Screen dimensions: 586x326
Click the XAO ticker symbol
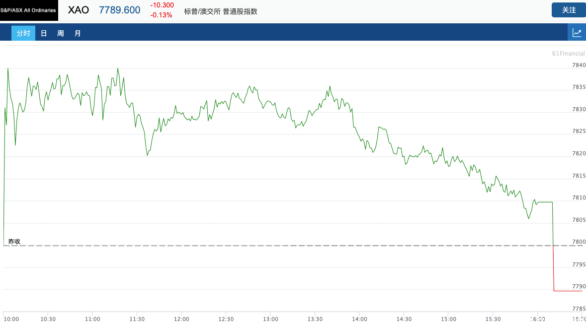(78, 10)
